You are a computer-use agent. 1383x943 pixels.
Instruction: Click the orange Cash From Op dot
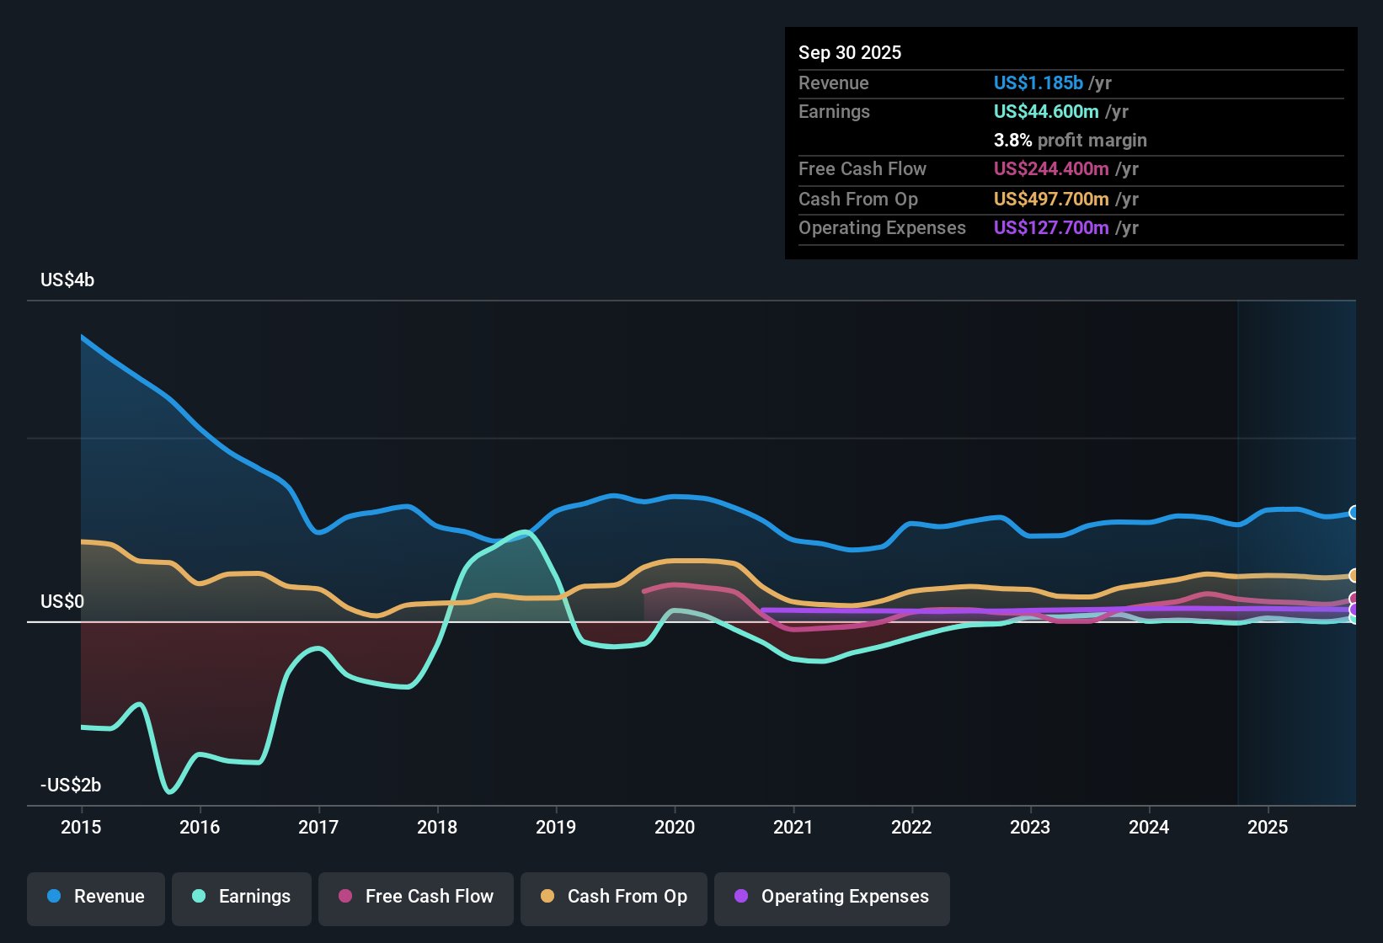point(547,897)
